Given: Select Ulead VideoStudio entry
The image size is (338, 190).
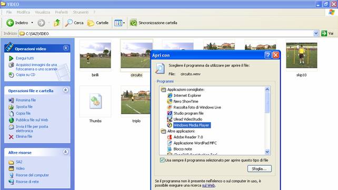Looking at the screenshot, I should (188, 119).
